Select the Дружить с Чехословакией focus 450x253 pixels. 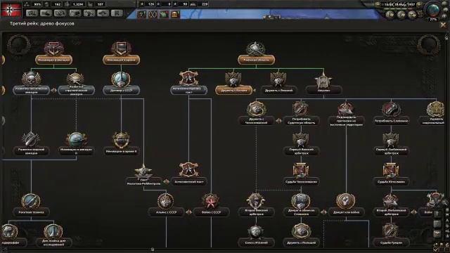(x=256, y=121)
